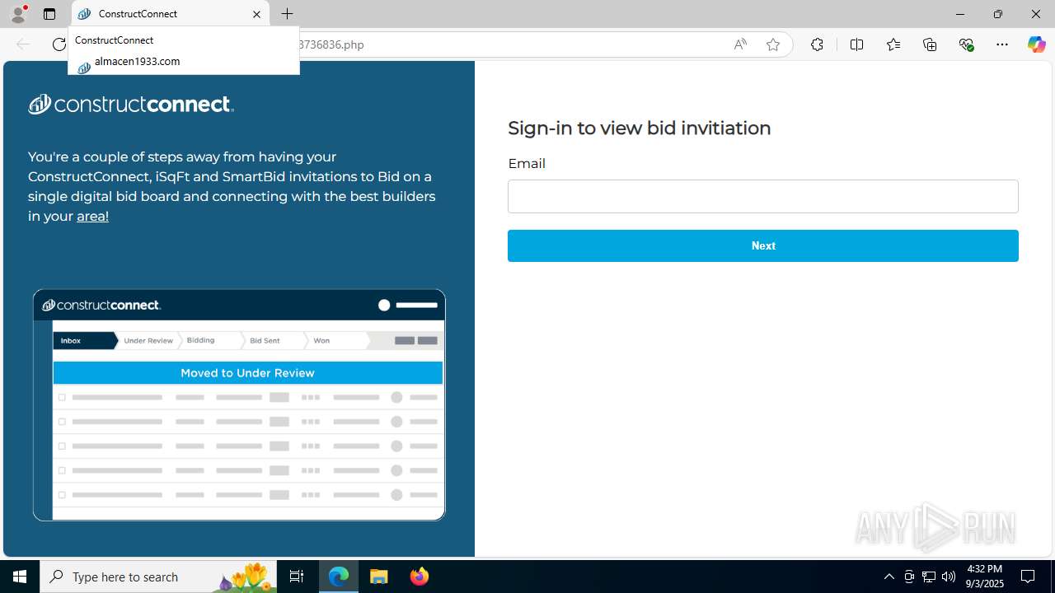Open Task View on taskbar
The width and height of the screenshot is (1055, 593).
[297, 577]
